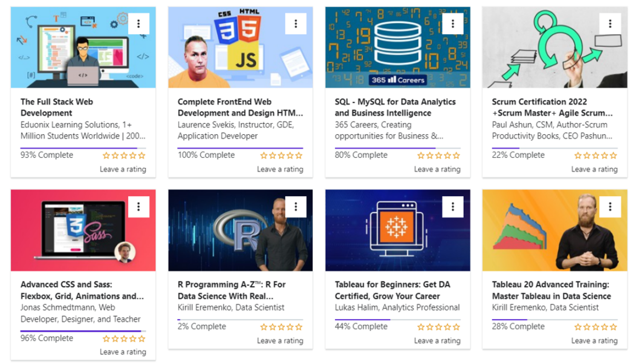Image resolution: width=636 pixels, height=364 pixels.
Task: Click Leave a rating under Full Stack Web Development
Action: click(123, 169)
